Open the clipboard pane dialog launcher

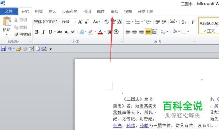(x=30, y=41)
